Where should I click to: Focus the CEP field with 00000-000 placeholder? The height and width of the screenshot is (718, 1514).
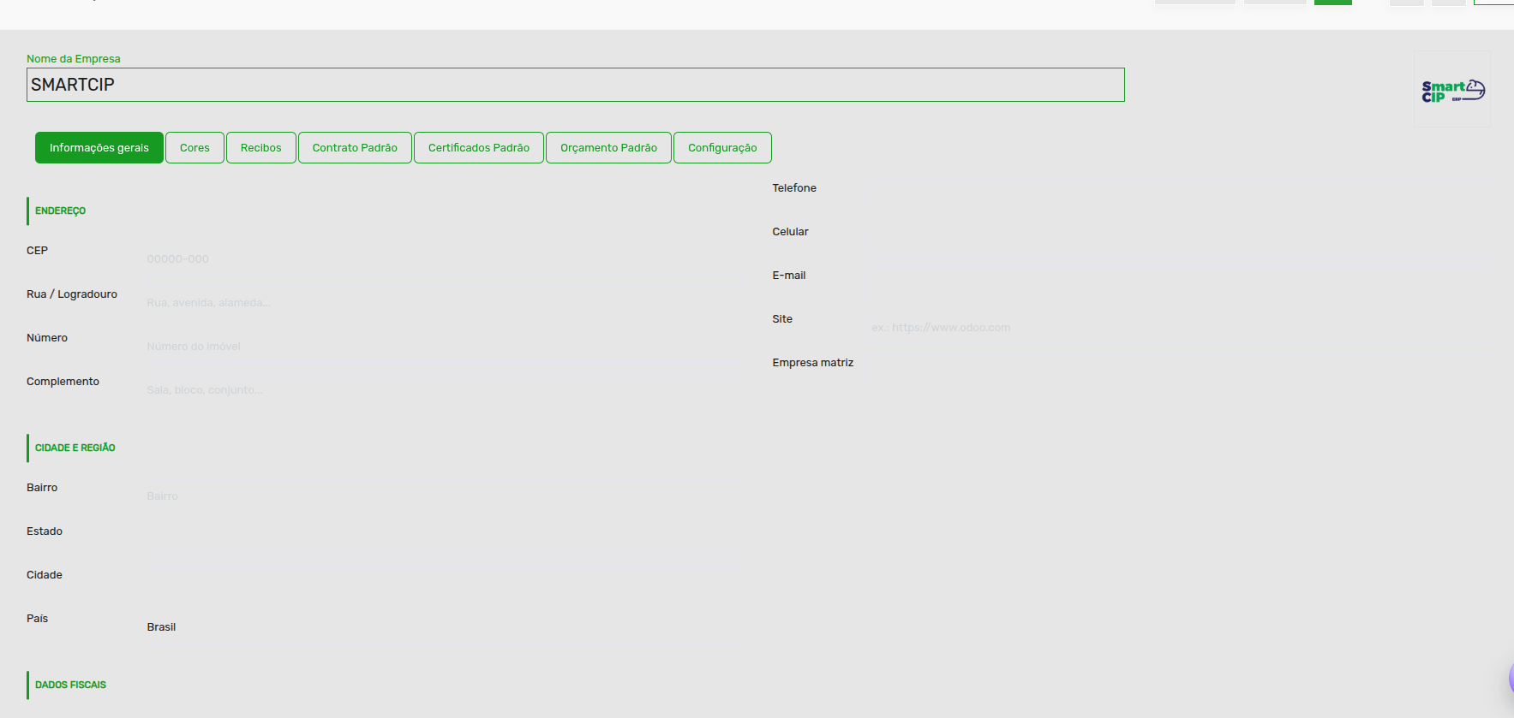point(444,259)
